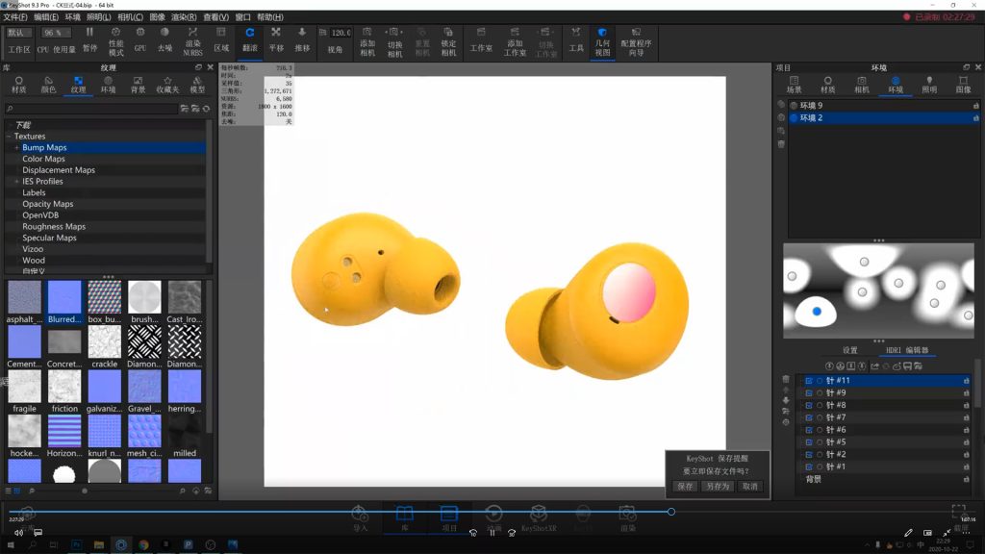Viewport: 985px width, 554px height.
Task: Expand the IES Profiles folder
Action: 16,182
